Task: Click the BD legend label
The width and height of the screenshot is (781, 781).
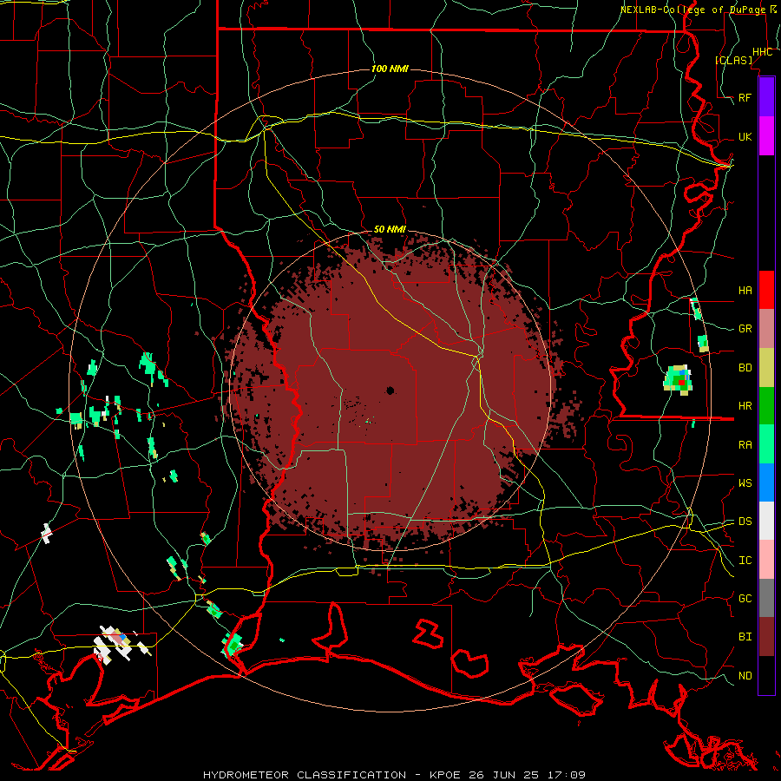Action: point(745,368)
